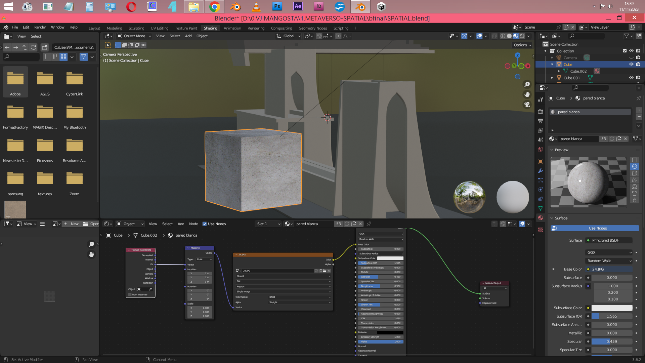Toggle the camera view icon in the viewport
The width and height of the screenshot is (645, 363).
[527, 105]
